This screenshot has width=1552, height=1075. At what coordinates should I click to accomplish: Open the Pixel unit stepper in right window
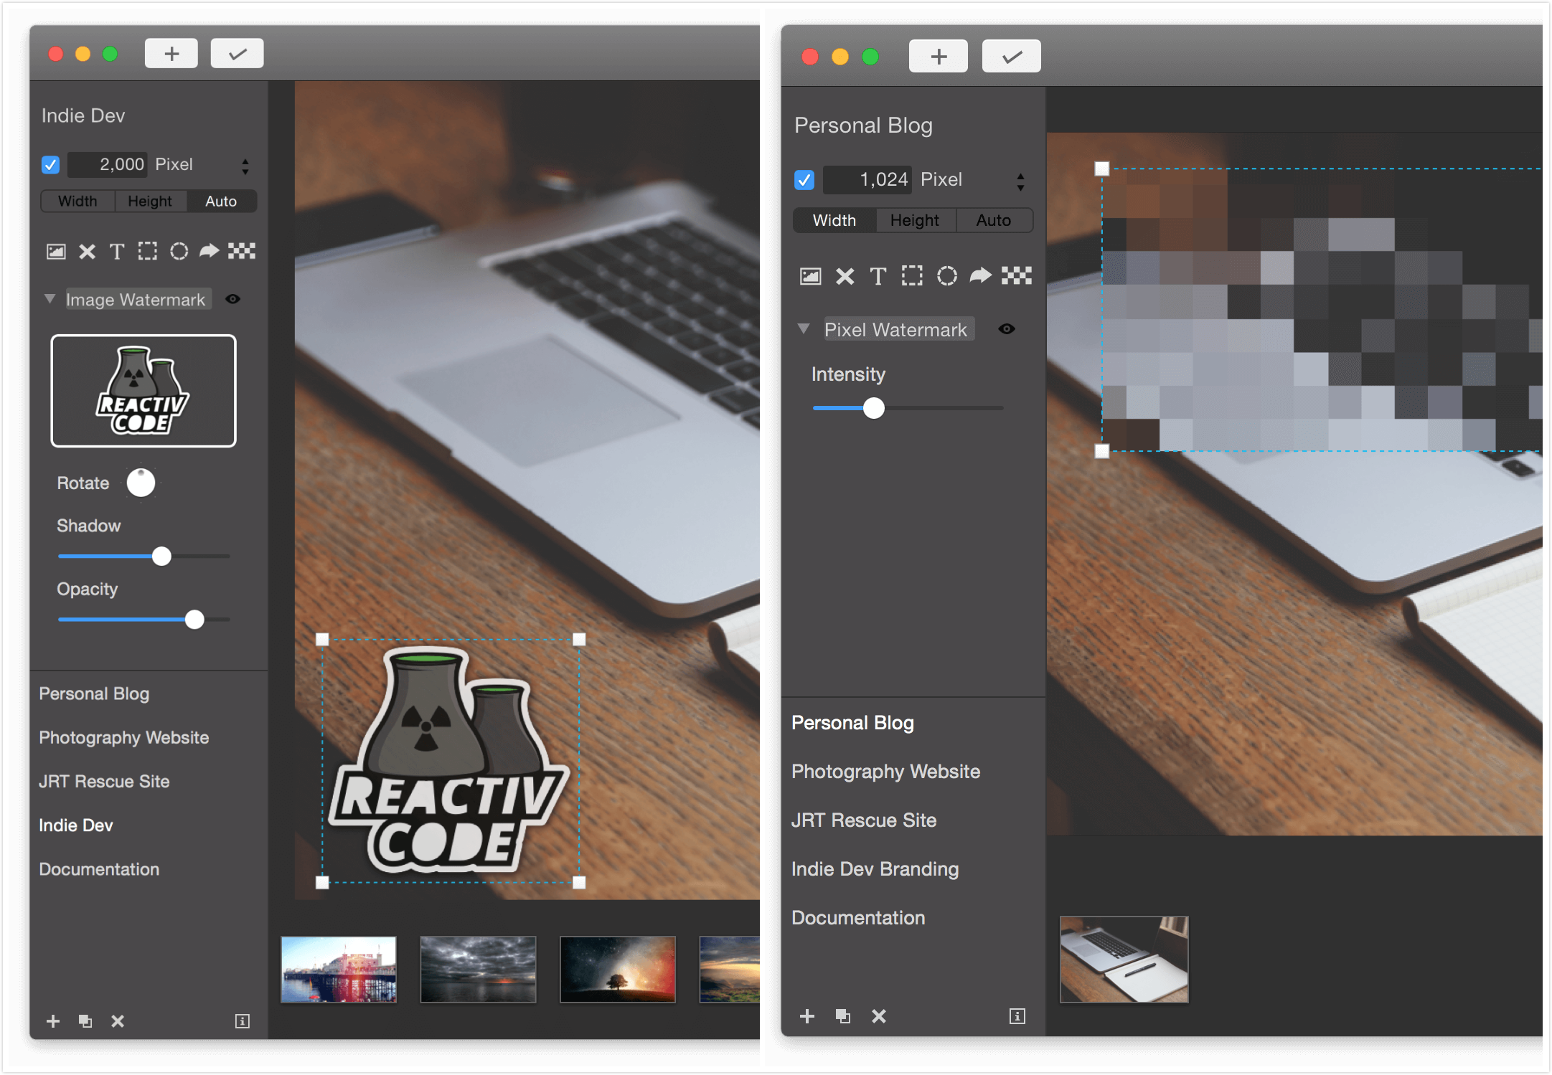1020,182
